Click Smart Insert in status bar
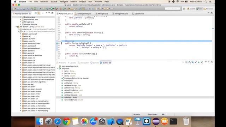226x127 pixels. 153,114
